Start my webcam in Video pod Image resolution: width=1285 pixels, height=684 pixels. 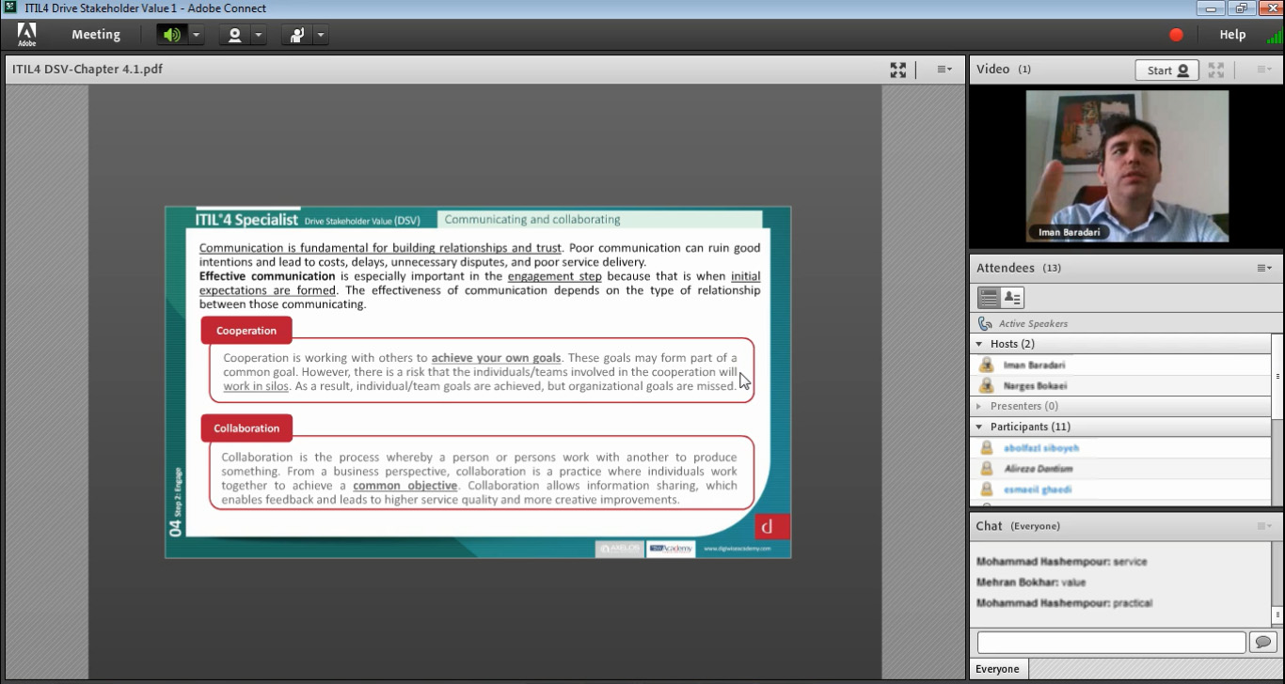pos(1166,70)
